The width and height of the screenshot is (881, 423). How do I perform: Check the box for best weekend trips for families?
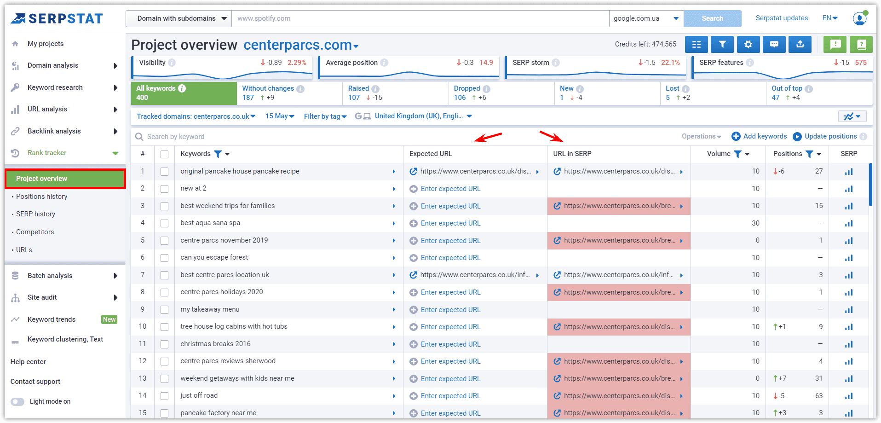tap(164, 206)
